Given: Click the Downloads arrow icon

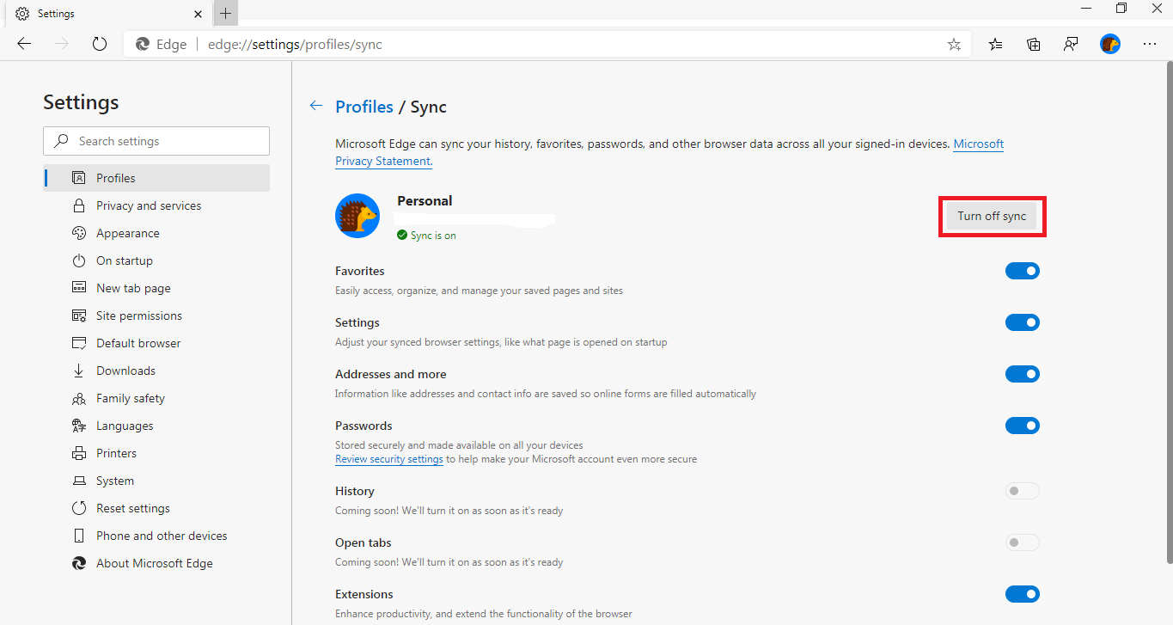Looking at the screenshot, I should (x=79, y=371).
